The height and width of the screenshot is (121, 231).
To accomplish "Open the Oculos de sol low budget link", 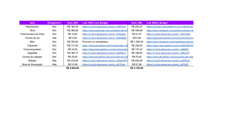I will (x=104, y=38).
